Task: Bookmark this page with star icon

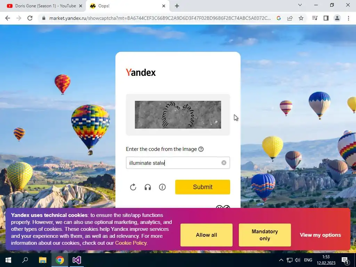Action: (x=301, y=18)
